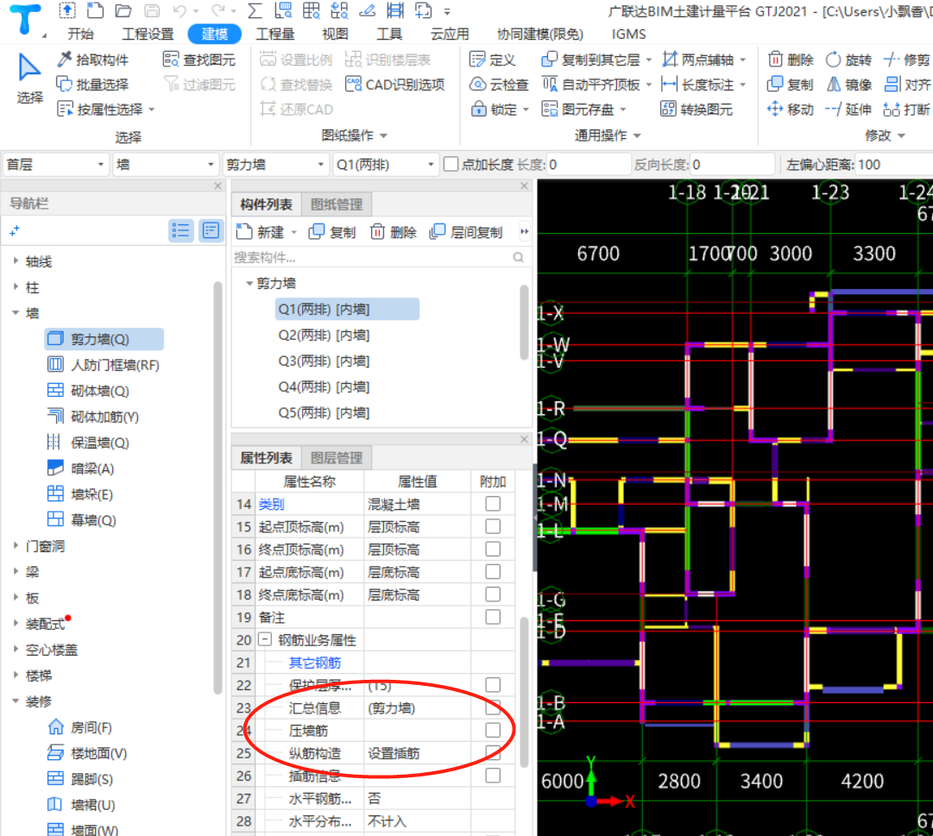This screenshot has height=836, width=933.
Task: Click the 纵筋构造 value cell 设置插筋
Action: (x=417, y=753)
